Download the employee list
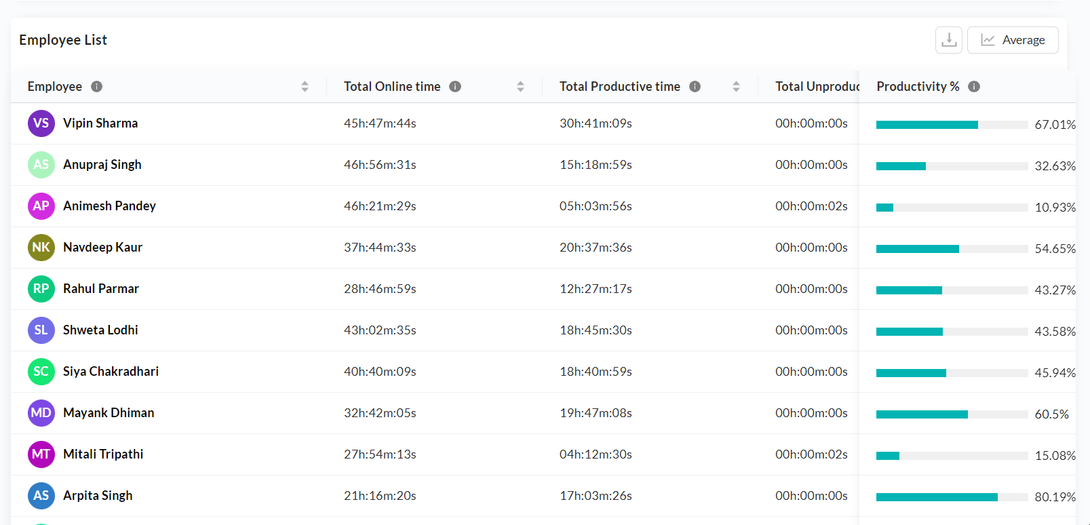 pyautogui.click(x=948, y=40)
